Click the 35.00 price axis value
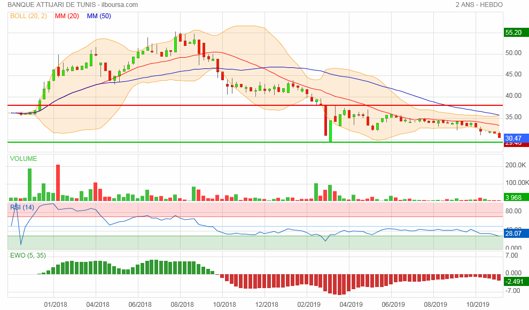The height and width of the screenshot is (310, 529). pyautogui.click(x=513, y=117)
